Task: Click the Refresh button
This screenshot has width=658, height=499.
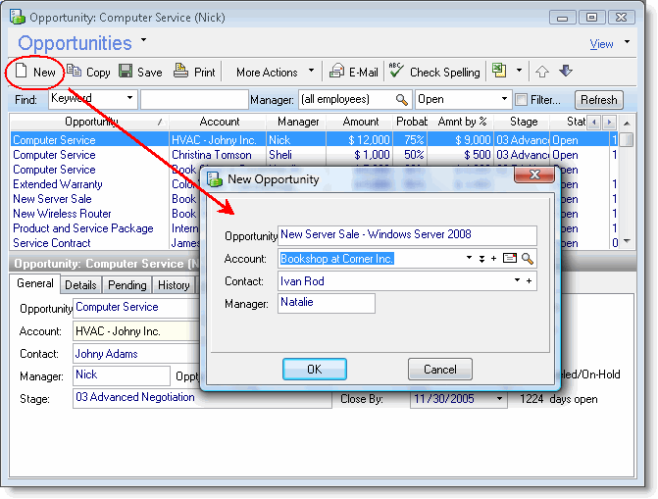Action: pyautogui.click(x=598, y=100)
